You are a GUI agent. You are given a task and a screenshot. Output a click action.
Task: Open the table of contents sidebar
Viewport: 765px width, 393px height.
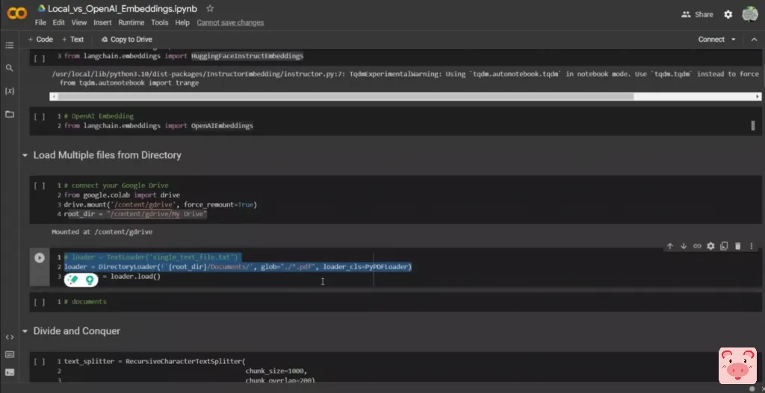pyautogui.click(x=9, y=45)
